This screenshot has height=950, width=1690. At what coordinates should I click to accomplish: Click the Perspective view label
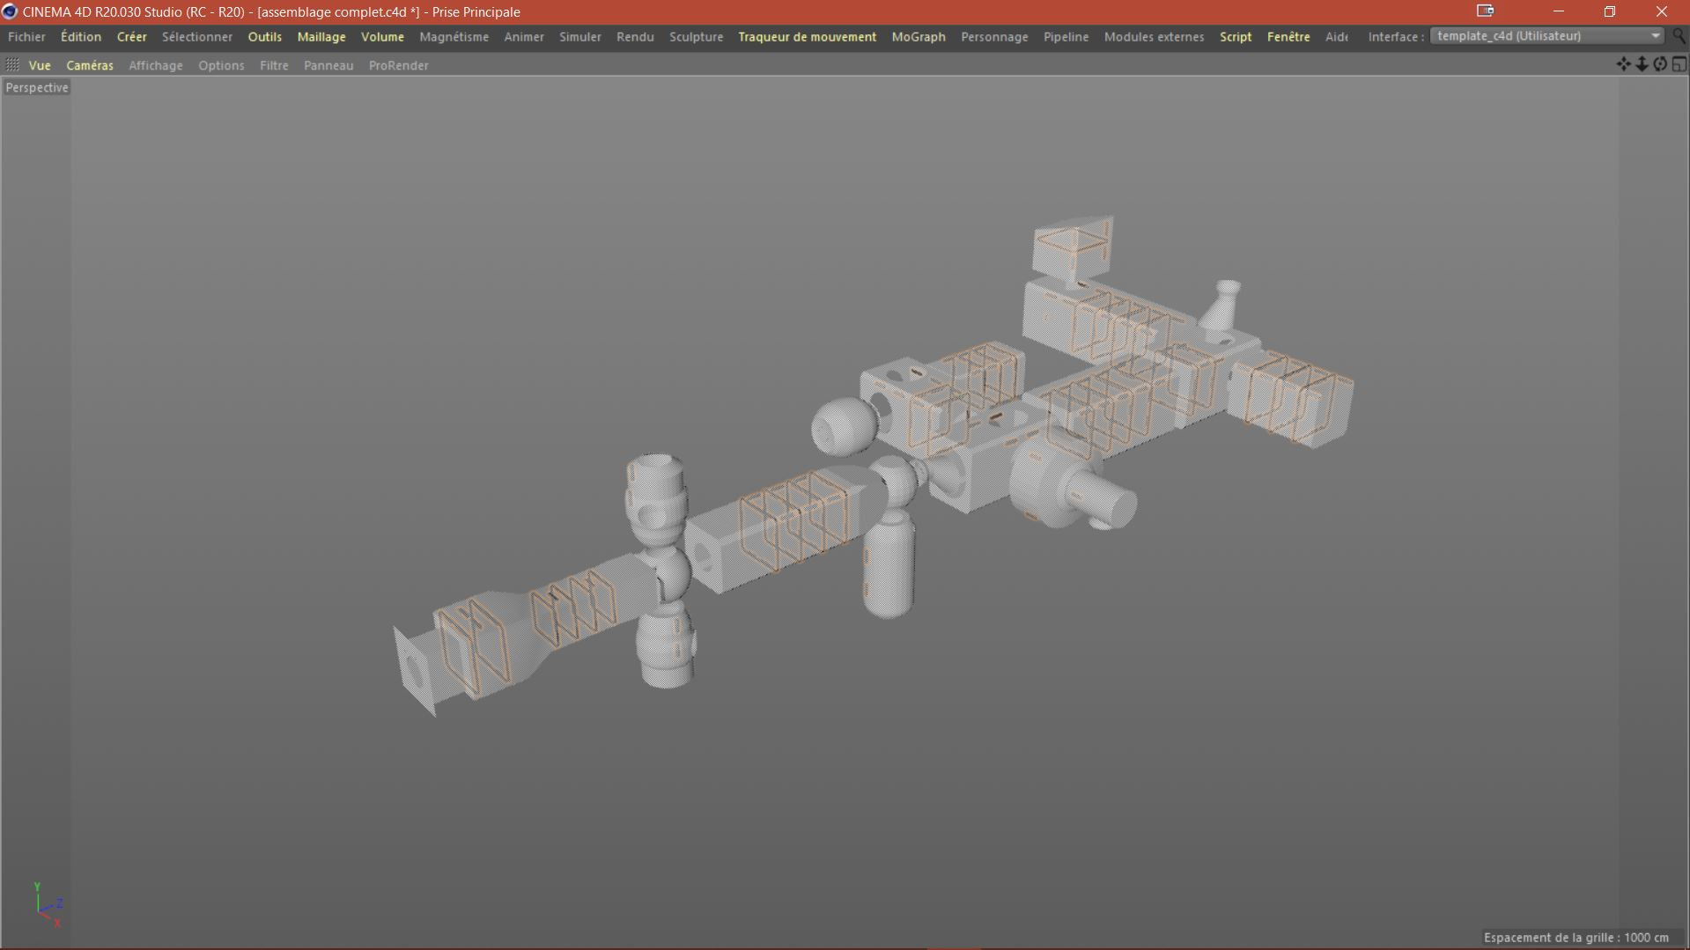coord(37,87)
